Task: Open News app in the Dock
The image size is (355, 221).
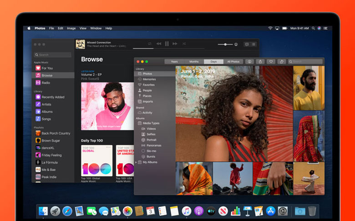Action: (x=223, y=211)
